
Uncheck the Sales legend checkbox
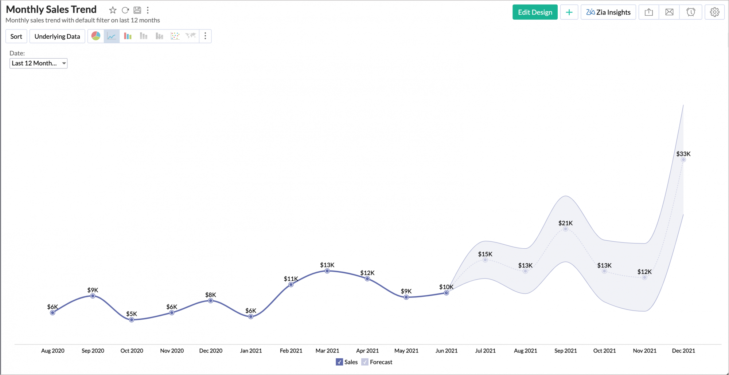[x=339, y=362]
